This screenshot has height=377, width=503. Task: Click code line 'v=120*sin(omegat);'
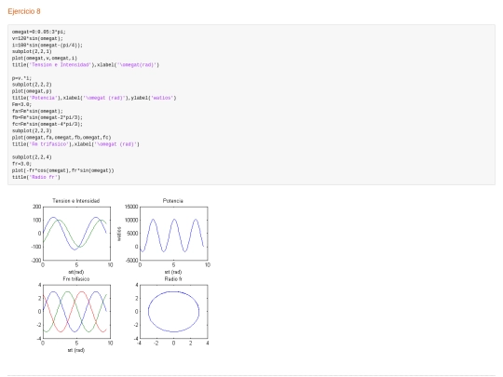(37, 38)
